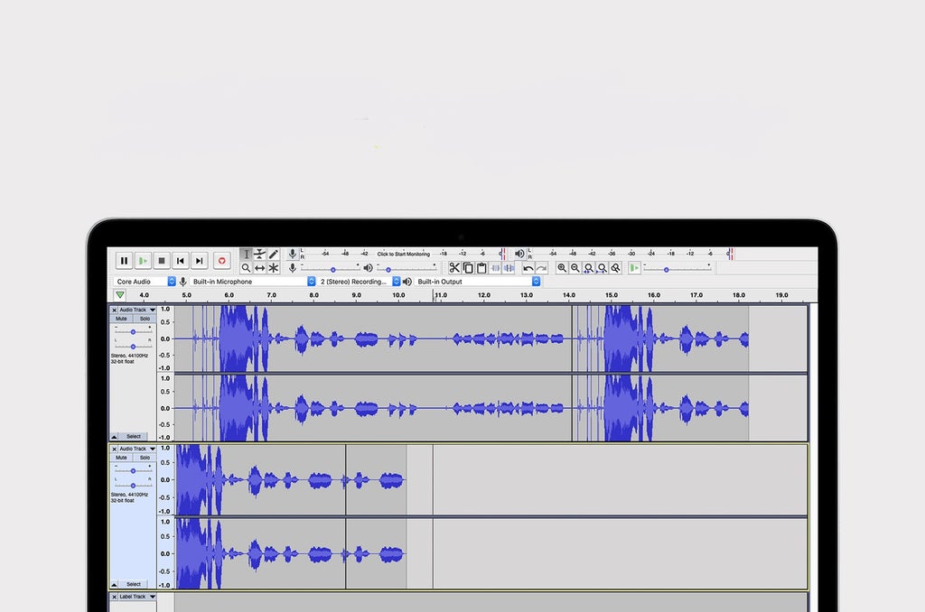The image size is (925, 612).
Task: Choose the Envelope tool
Action: pyautogui.click(x=260, y=255)
